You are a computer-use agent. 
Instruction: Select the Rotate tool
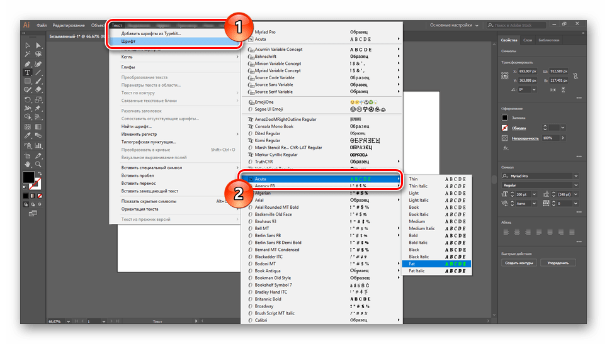coord(28,100)
